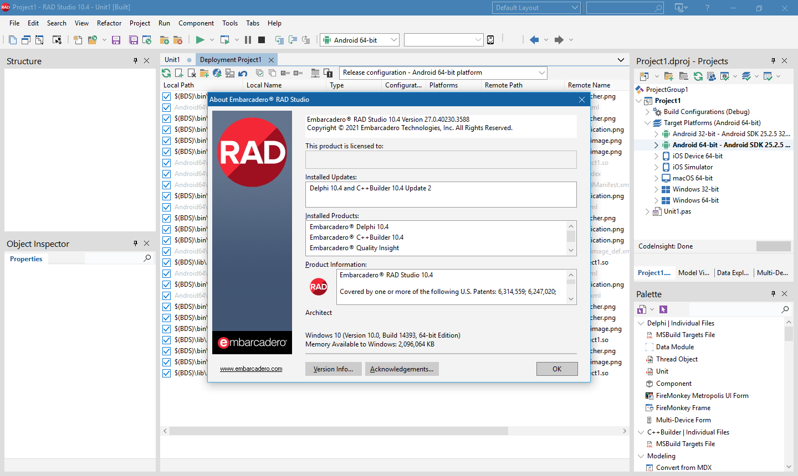Viewport: 798px width, 476px height.
Task: Click the Version Info... button
Action: point(333,369)
